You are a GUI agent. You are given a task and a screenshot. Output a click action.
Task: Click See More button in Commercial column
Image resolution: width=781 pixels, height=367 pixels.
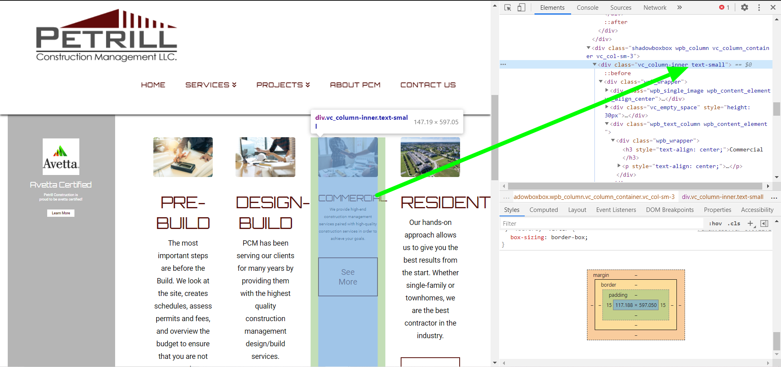pyautogui.click(x=348, y=277)
